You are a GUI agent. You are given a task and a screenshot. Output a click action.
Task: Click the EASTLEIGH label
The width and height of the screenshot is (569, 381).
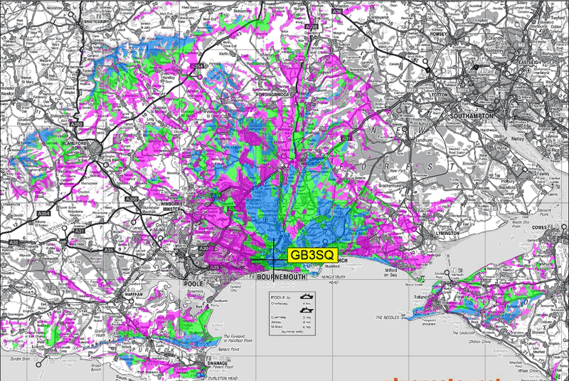coord(530,63)
